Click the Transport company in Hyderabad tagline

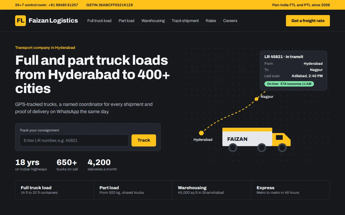[x=45, y=48]
